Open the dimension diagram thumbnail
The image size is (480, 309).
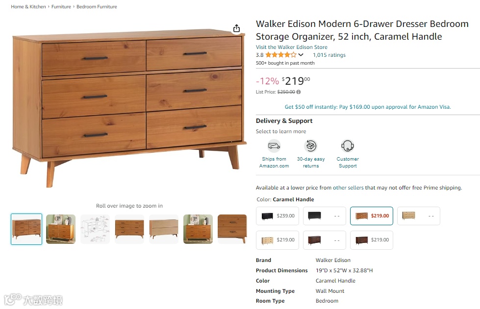click(x=95, y=229)
